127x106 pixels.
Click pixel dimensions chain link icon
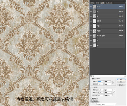coord(113,83)
